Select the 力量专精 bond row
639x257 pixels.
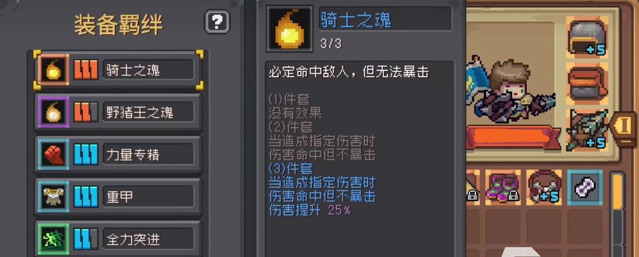click(x=118, y=155)
